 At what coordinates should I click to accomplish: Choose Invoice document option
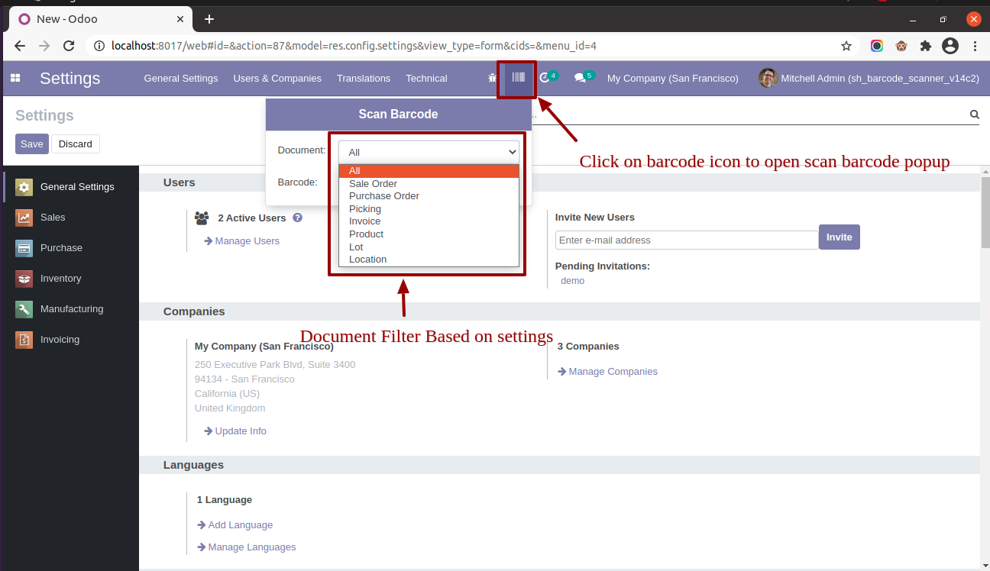429,221
